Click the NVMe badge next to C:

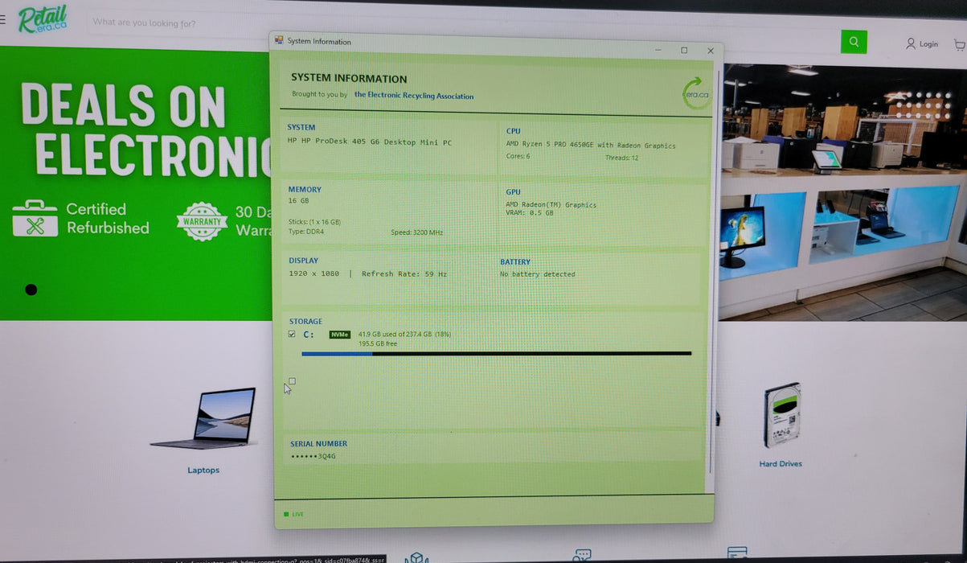[x=340, y=335]
